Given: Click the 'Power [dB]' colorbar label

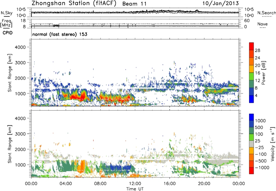Looking at the screenshot, I should 264,73.
